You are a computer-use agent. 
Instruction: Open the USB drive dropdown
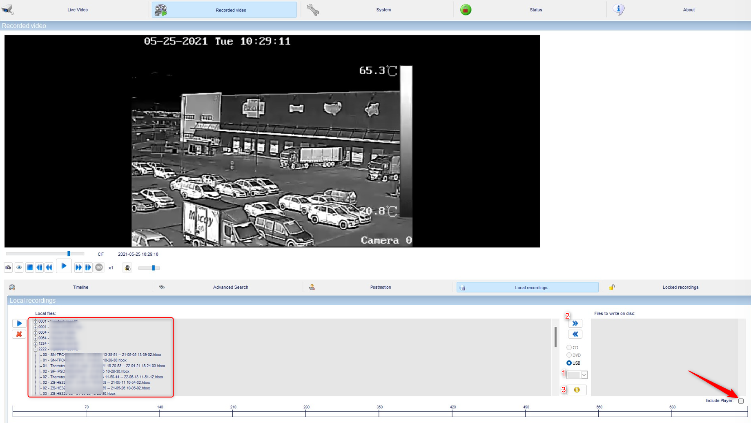click(x=577, y=374)
